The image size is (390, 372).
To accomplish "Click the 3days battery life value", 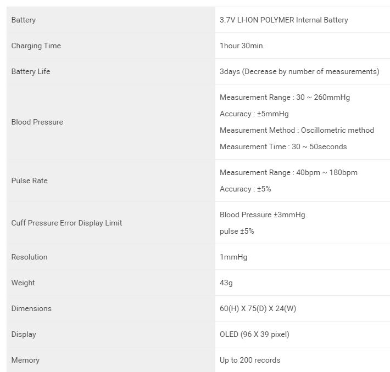I will [x=299, y=71].
